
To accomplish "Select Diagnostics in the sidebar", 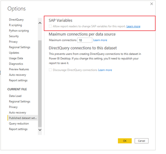I will (x=16, y=64).
